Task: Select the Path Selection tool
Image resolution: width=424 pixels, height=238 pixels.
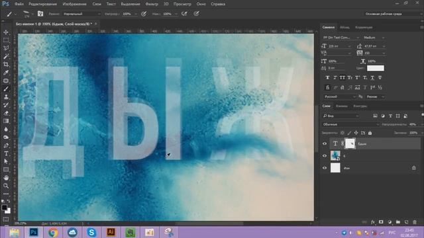Action: [6, 161]
